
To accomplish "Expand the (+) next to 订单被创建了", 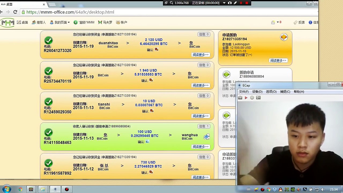I will point(250,55).
